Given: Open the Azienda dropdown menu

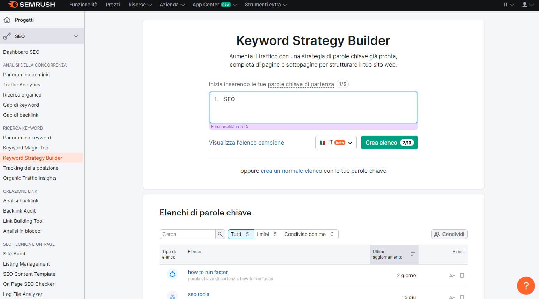Looking at the screenshot, I should point(172,5).
